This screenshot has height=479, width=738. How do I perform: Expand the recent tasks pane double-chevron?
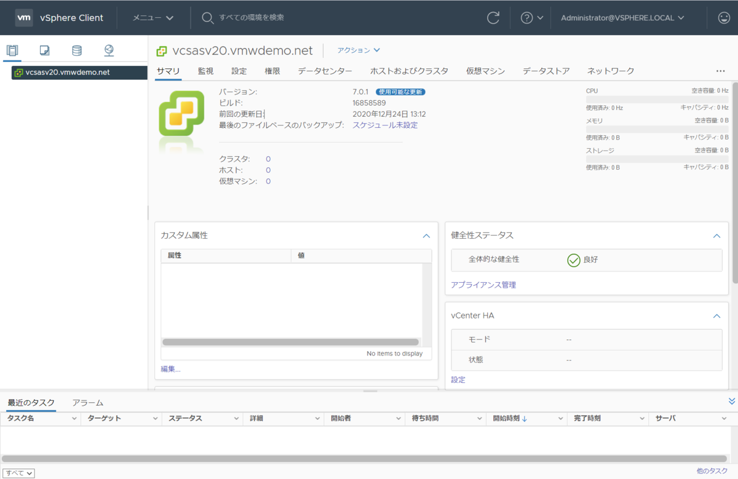click(732, 401)
